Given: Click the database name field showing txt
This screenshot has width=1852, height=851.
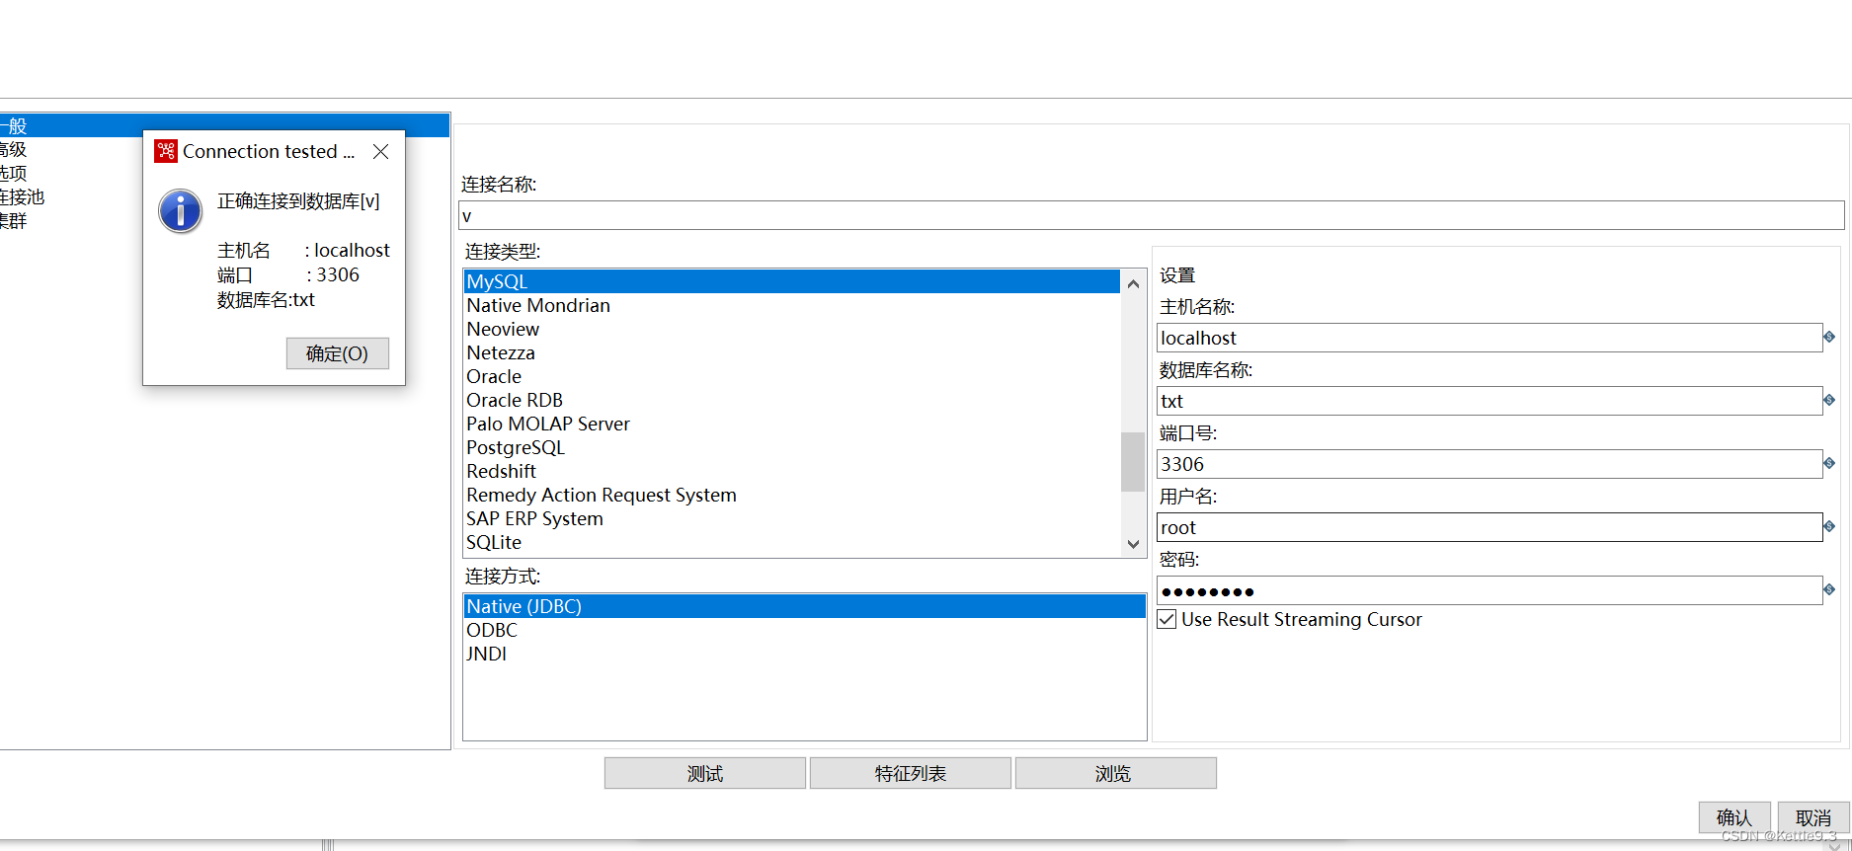Looking at the screenshot, I should tap(1490, 401).
